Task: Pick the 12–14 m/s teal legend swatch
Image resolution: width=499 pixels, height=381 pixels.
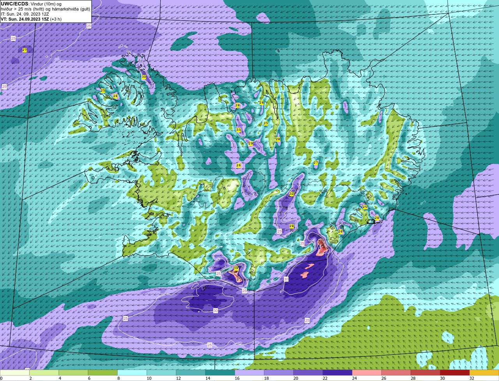Action: [191, 372]
